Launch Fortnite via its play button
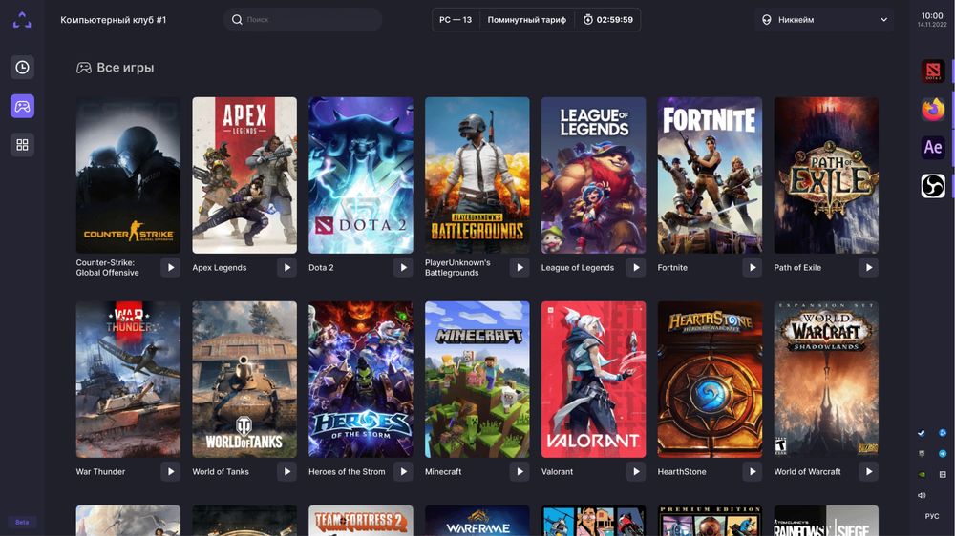 753,268
